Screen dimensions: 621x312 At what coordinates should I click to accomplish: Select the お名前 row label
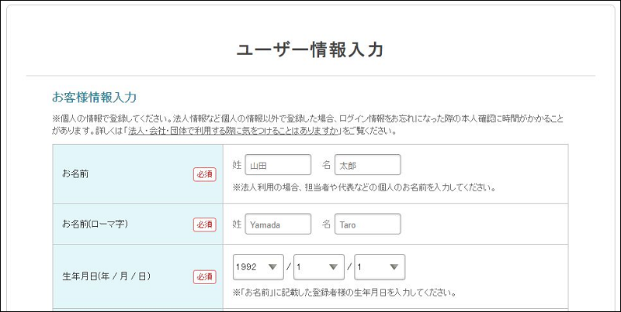(x=75, y=173)
